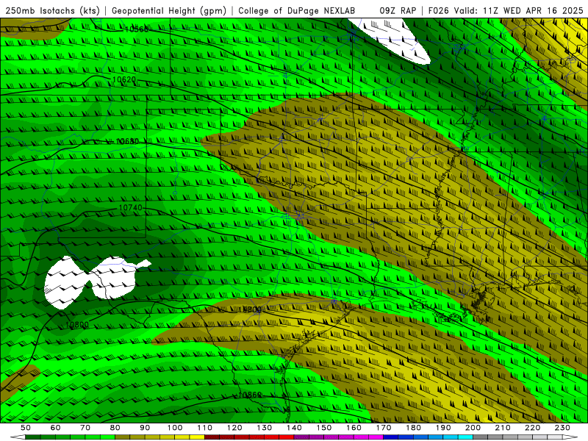Click the 10740 height contour label
Image resolution: width=588 pixels, height=441 pixels.
(131, 208)
